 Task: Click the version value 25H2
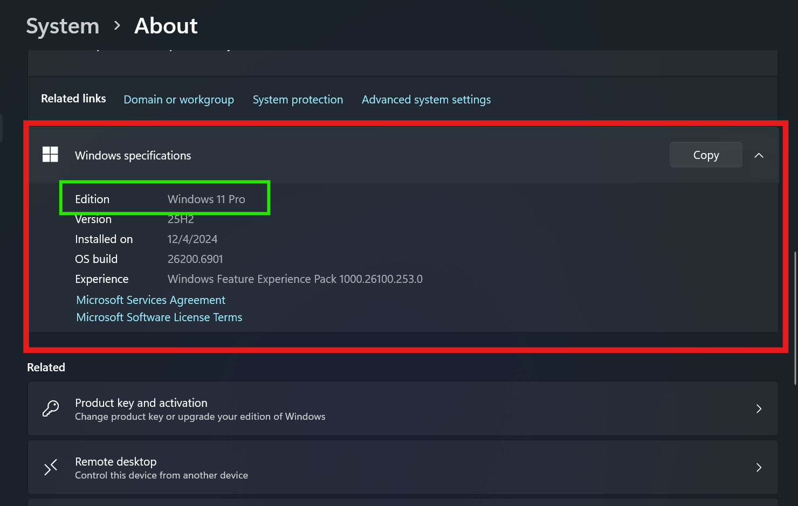(x=181, y=219)
